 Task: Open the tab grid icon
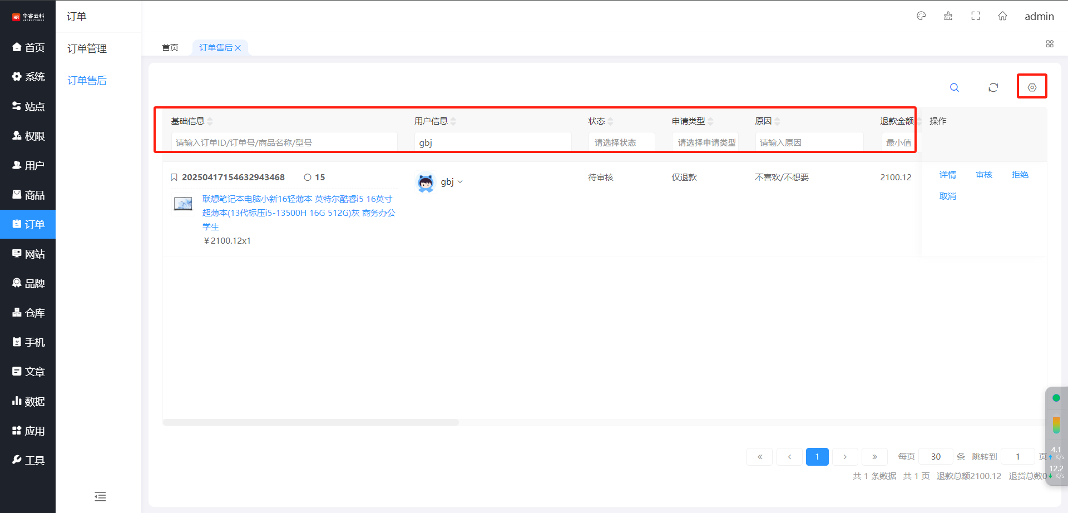click(x=1050, y=44)
